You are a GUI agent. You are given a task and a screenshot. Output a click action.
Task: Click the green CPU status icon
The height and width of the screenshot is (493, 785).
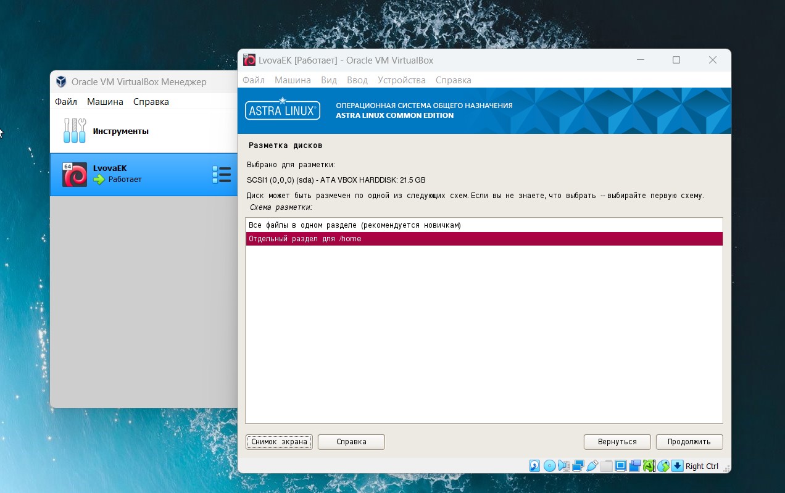point(649,466)
